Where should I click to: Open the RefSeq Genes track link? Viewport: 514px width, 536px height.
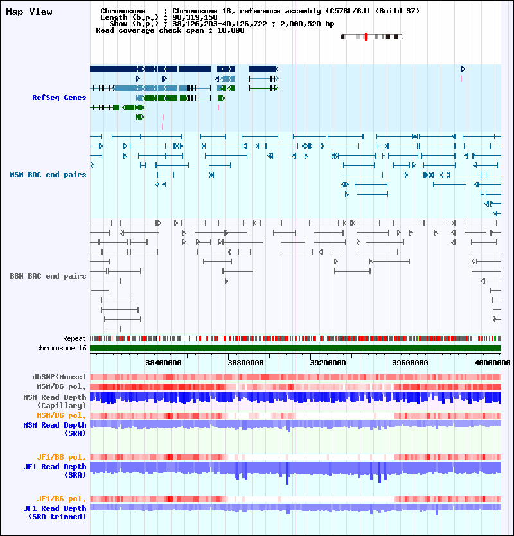point(59,98)
